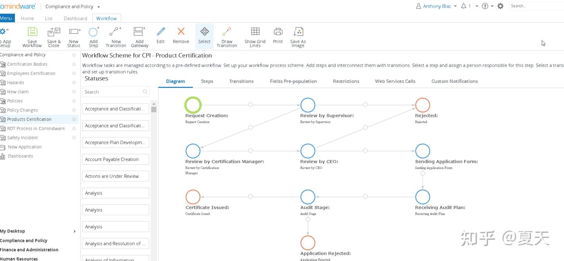The height and width of the screenshot is (261, 564).
Task: Click the Save Workflow toolbar icon
Action: pyautogui.click(x=32, y=32)
